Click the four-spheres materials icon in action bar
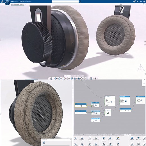 pyautogui.click(x=63, y=78)
